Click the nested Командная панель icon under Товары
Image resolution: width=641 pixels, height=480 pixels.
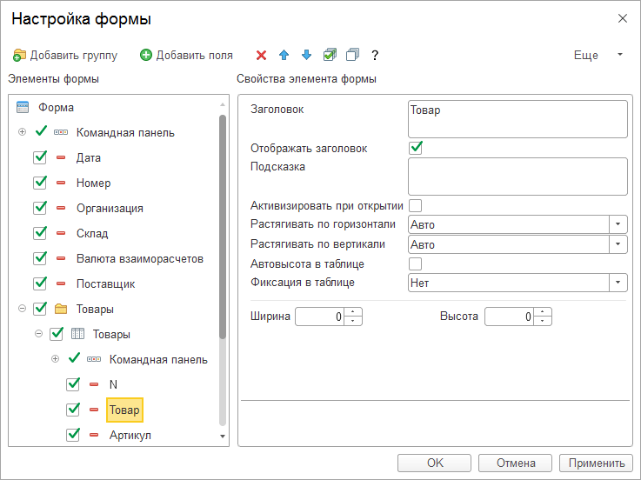coord(94,359)
